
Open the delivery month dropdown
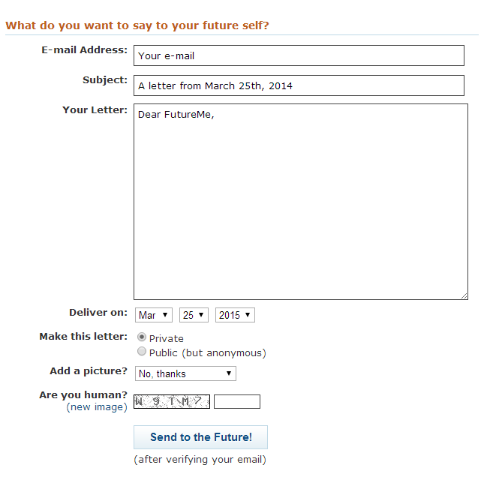[x=154, y=315]
